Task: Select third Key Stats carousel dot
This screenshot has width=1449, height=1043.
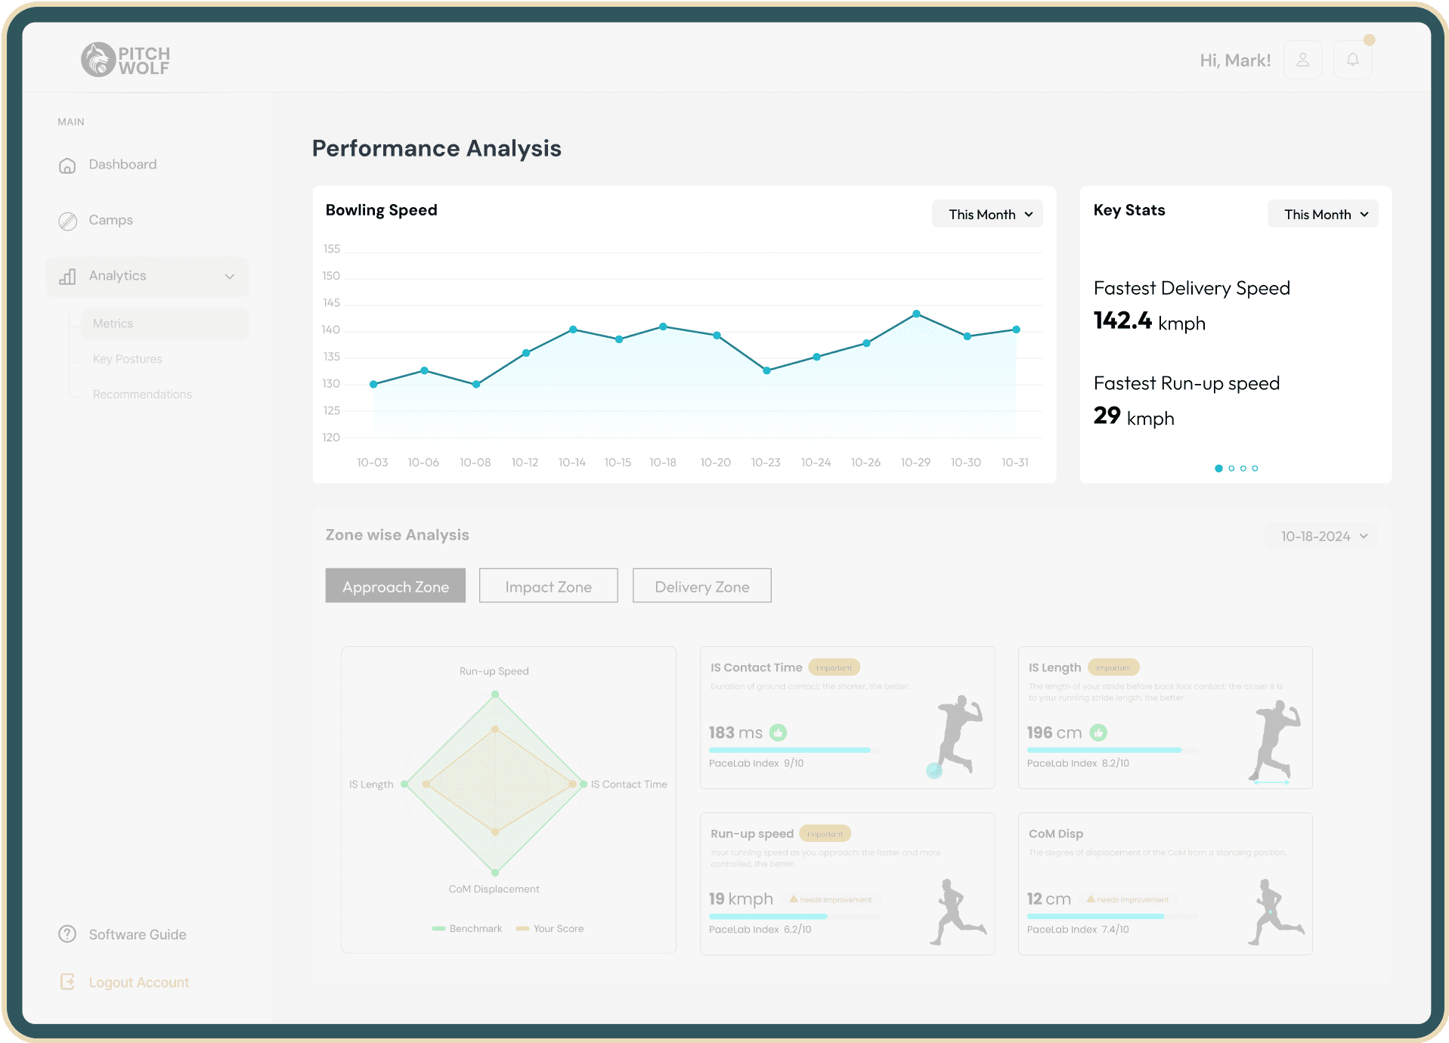Action: (1243, 469)
